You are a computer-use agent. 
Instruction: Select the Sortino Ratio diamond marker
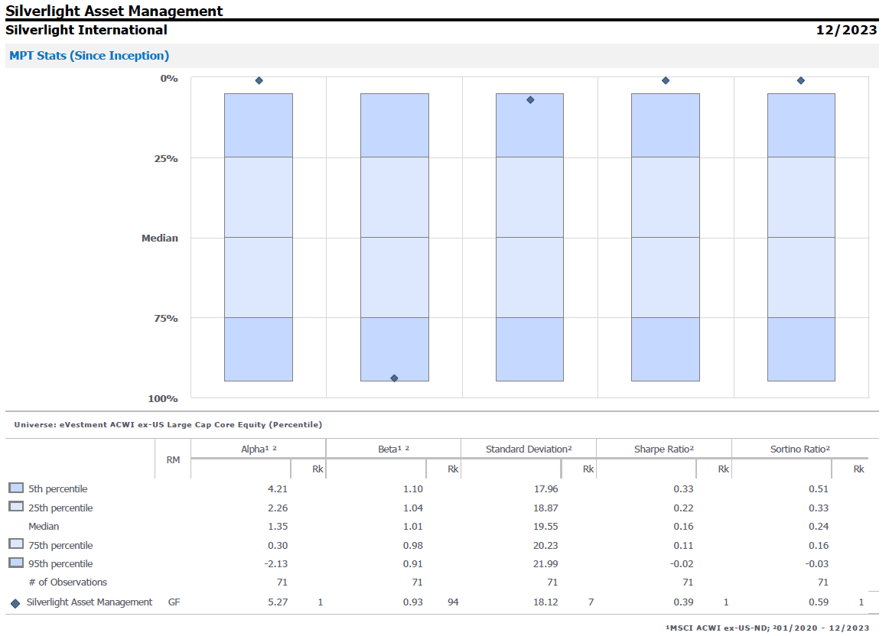801,80
